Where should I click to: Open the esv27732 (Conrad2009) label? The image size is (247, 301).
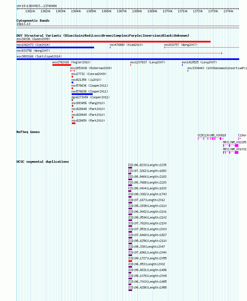[89, 74]
